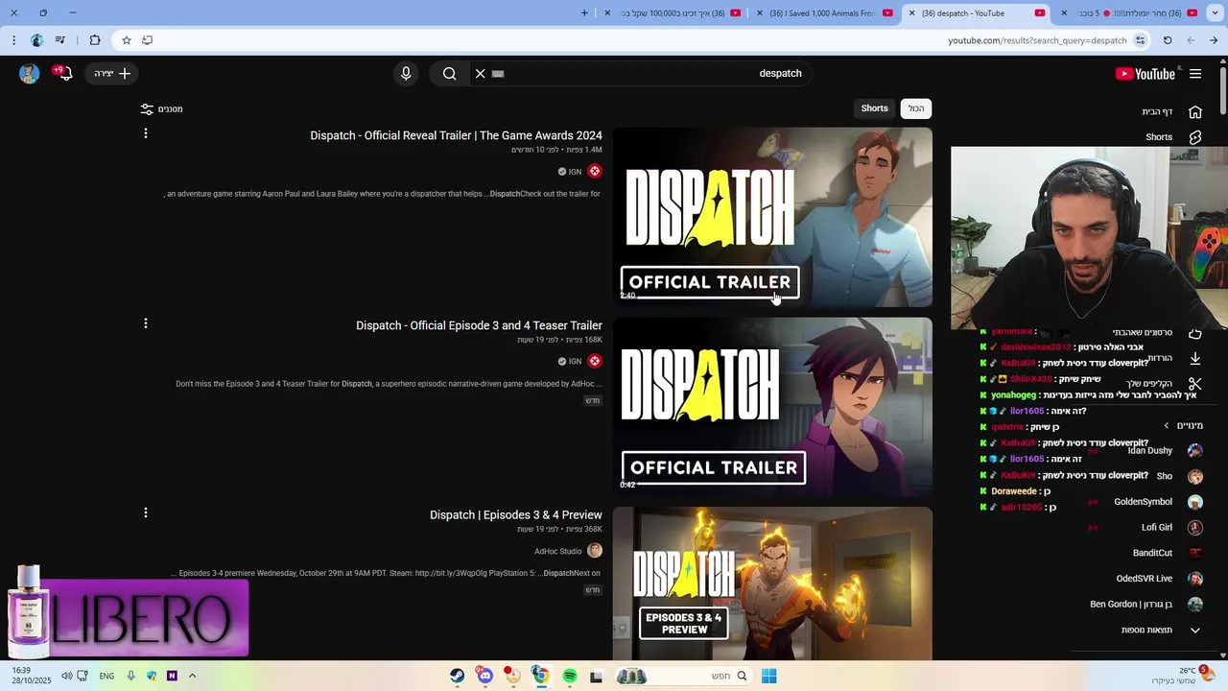Open the browser extensions puzzle icon
The image size is (1228, 691).
(x=94, y=40)
